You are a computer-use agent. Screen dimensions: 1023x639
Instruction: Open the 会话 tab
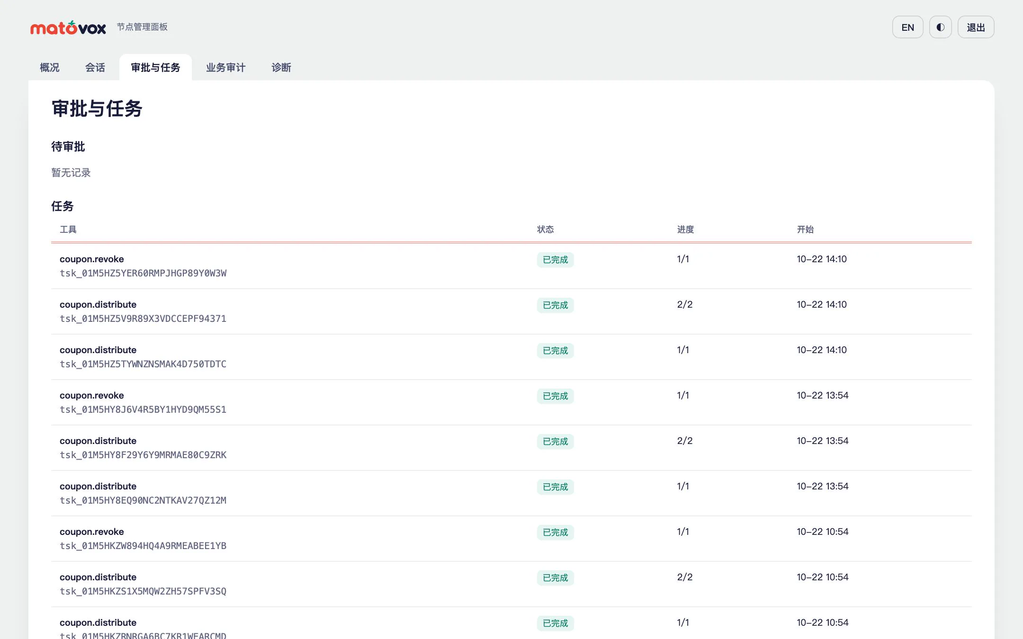(x=95, y=68)
